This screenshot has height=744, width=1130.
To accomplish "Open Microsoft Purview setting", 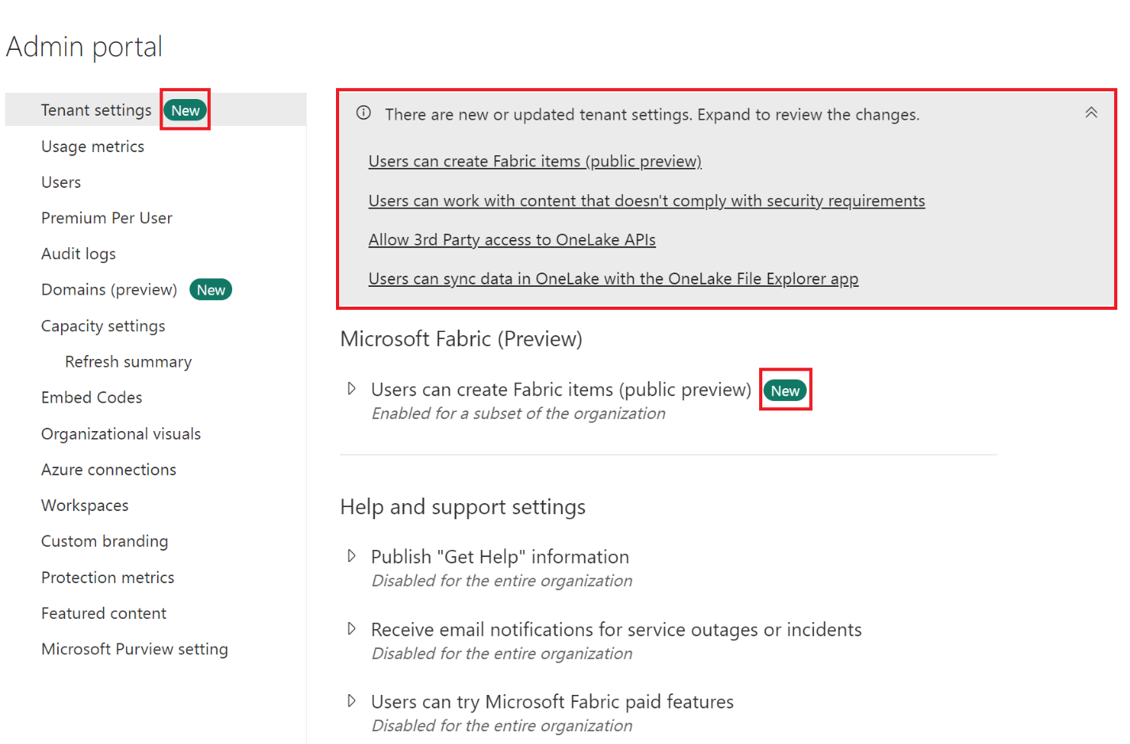I will [x=135, y=649].
